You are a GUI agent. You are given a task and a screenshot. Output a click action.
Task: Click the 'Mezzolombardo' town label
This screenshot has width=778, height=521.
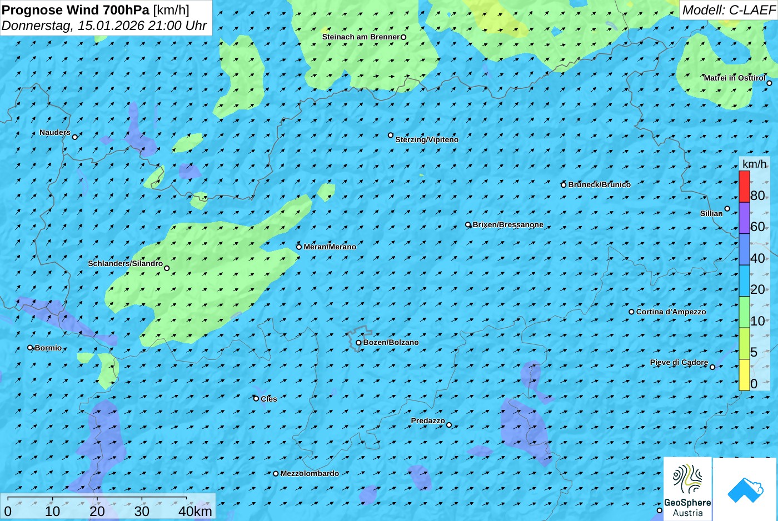pyautogui.click(x=310, y=473)
